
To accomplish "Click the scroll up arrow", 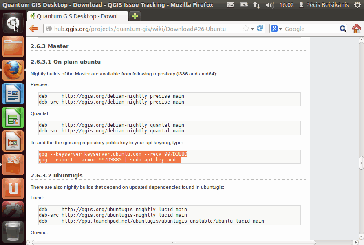I will 361,40.
